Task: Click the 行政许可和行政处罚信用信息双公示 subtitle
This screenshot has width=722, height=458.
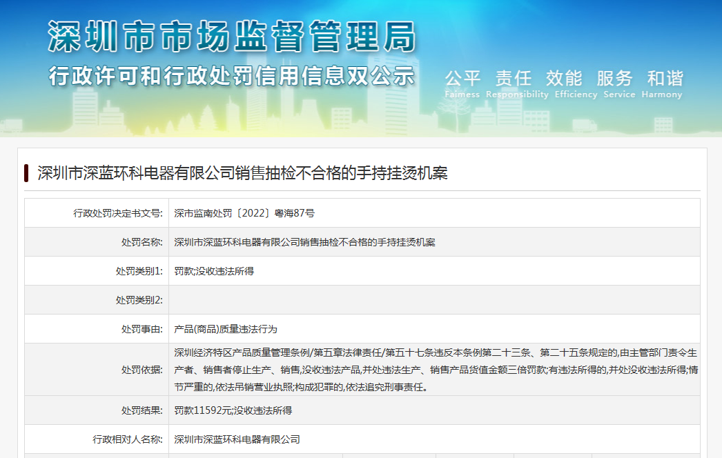Action: pos(232,76)
